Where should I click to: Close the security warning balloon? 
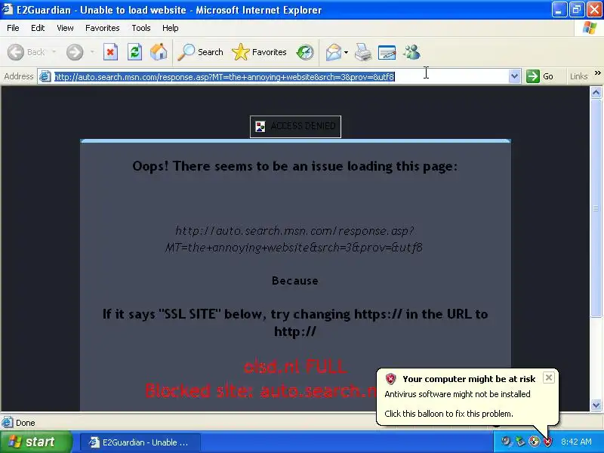[549, 377]
